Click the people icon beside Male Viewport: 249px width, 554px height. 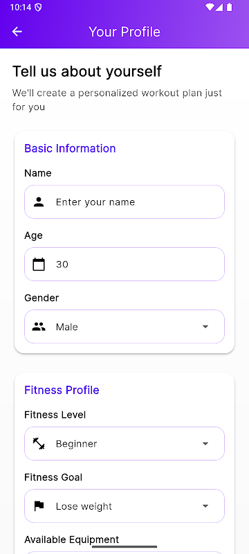click(x=39, y=326)
